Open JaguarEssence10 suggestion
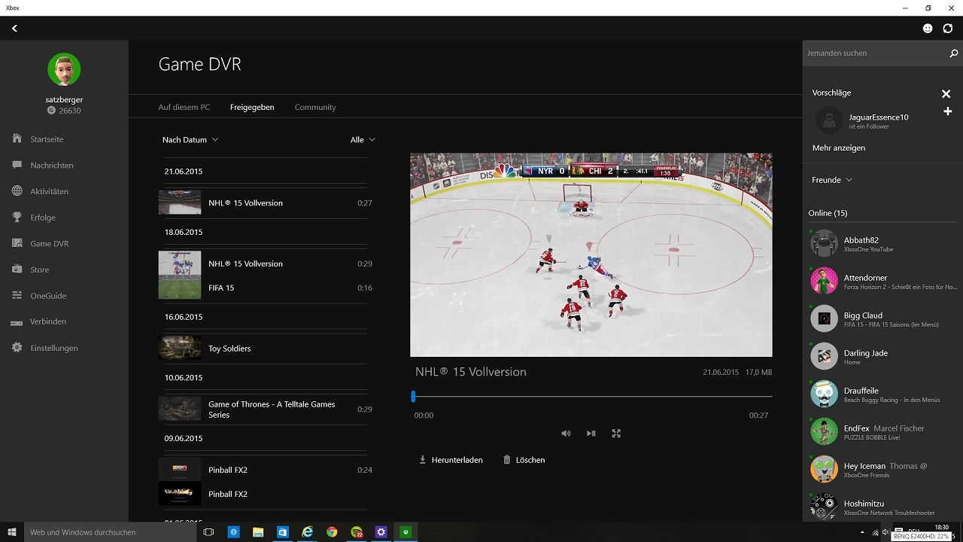963x542 pixels. [873, 120]
